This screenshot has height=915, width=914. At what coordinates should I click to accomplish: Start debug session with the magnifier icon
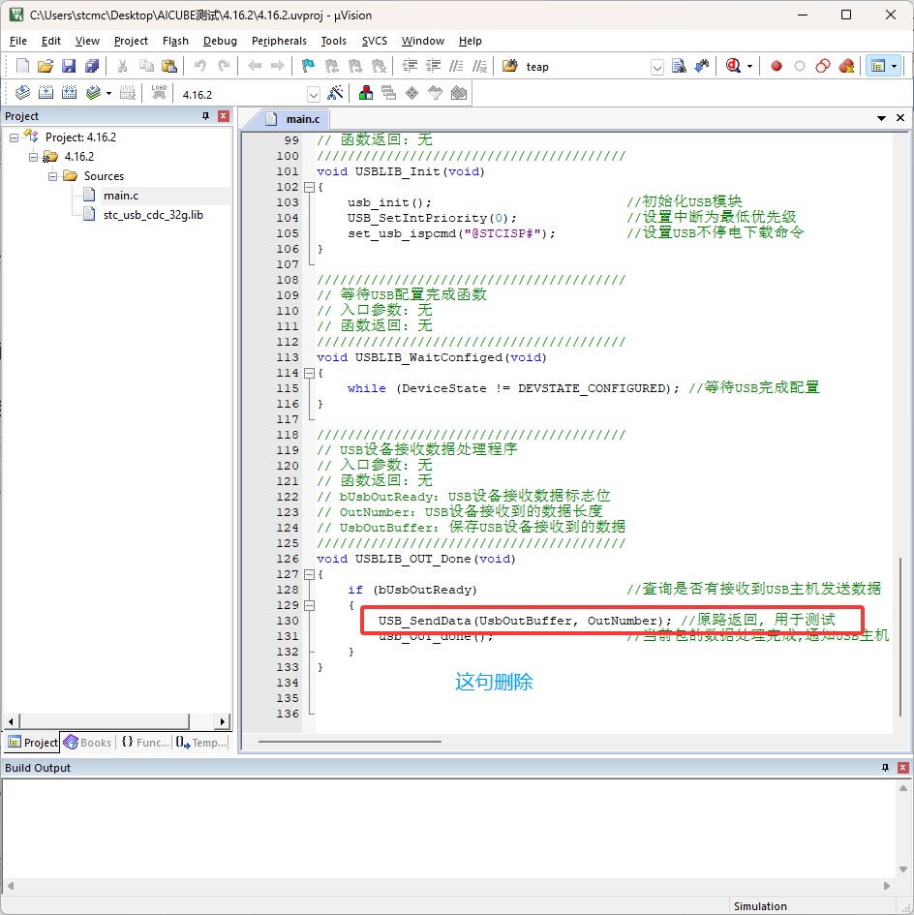click(x=733, y=66)
